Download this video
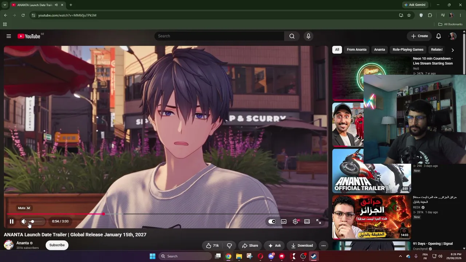 pos(302,245)
